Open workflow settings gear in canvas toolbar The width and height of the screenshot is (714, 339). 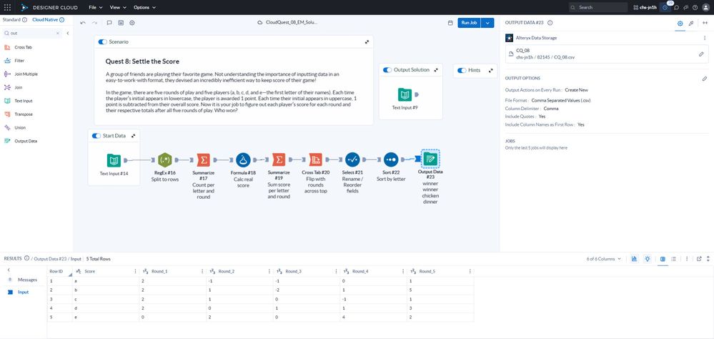pyautogui.click(x=132, y=22)
